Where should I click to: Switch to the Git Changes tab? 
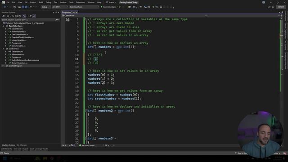click(22, 145)
